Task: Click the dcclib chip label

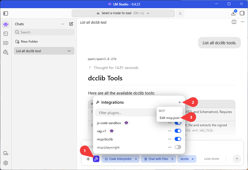Action: pos(184,159)
